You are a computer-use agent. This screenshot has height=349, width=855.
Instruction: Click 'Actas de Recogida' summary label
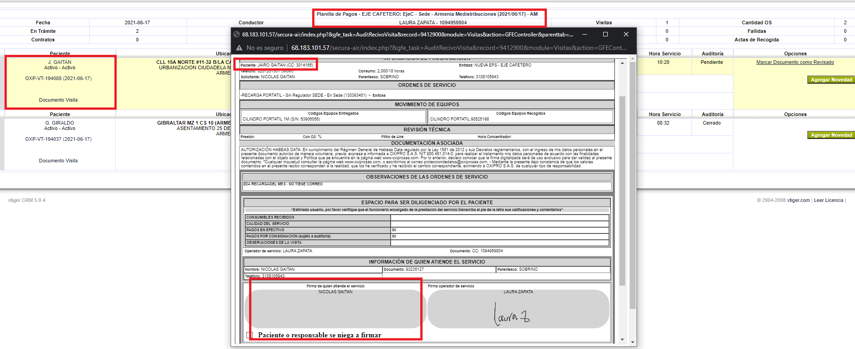pyautogui.click(x=757, y=40)
